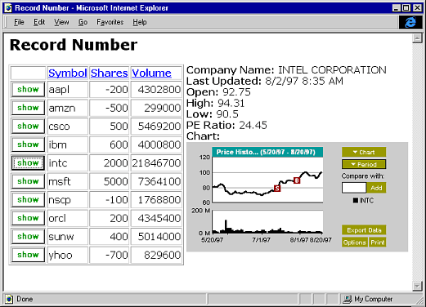Show details for msft row
This screenshot has height=307, width=426.
point(28,181)
